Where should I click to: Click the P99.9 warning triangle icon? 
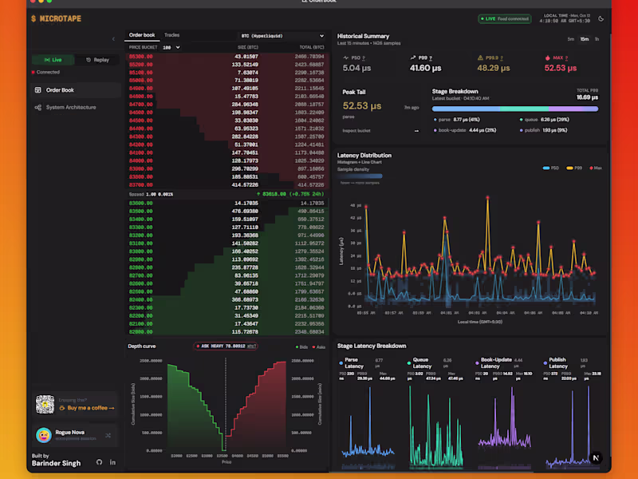pos(480,57)
